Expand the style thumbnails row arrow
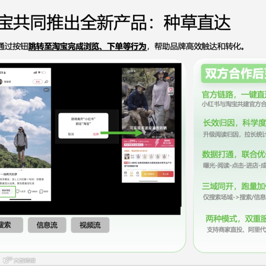The height and width of the screenshot is (266, 266). (171, 156)
